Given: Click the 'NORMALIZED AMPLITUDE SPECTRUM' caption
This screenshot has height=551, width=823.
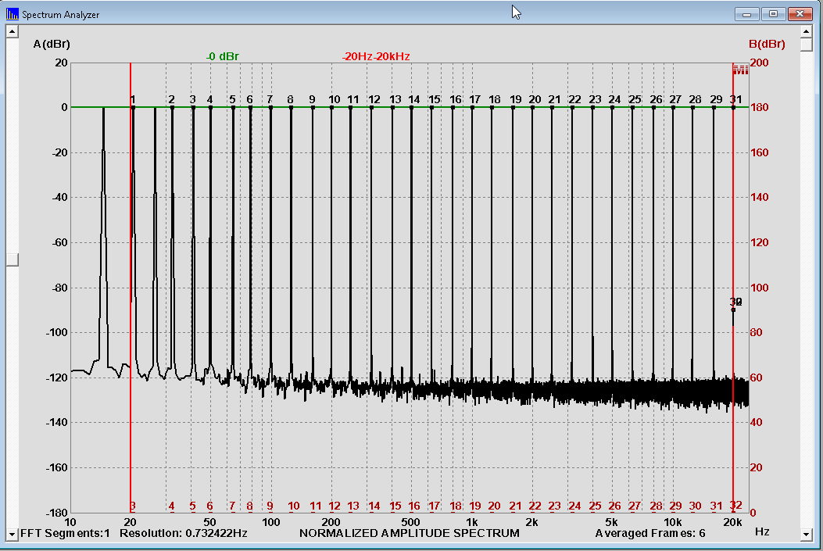Looking at the screenshot, I should tap(410, 533).
